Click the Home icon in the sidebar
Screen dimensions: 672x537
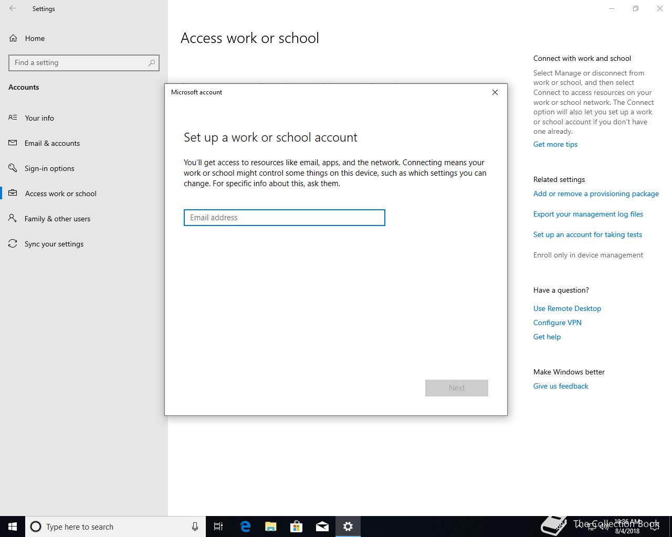13,38
